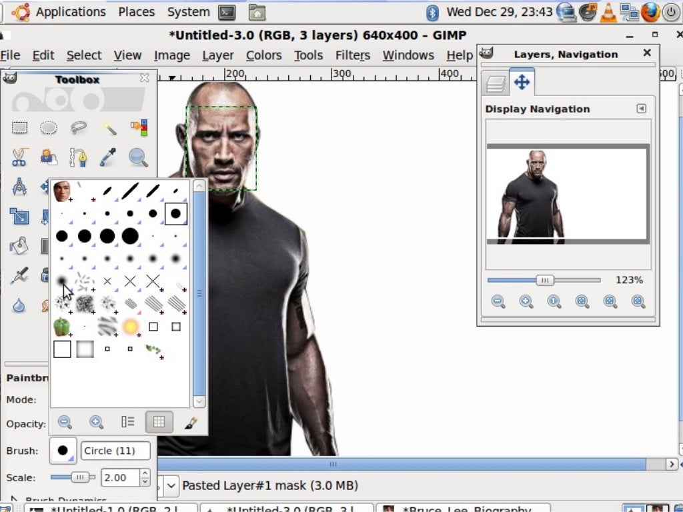Select the Paths tool
The height and width of the screenshot is (512, 683).
point(79,157)
